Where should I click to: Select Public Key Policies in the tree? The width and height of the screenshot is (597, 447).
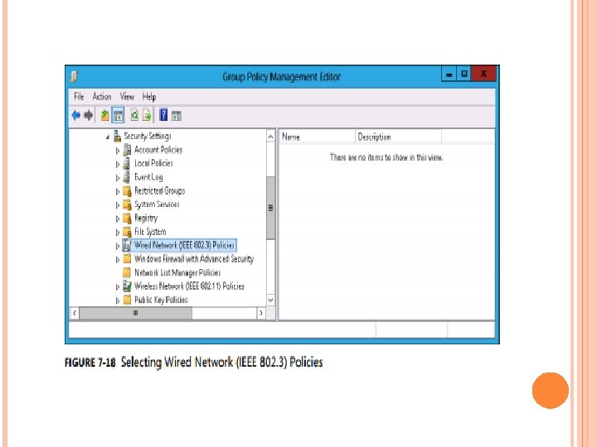[161, 300]
